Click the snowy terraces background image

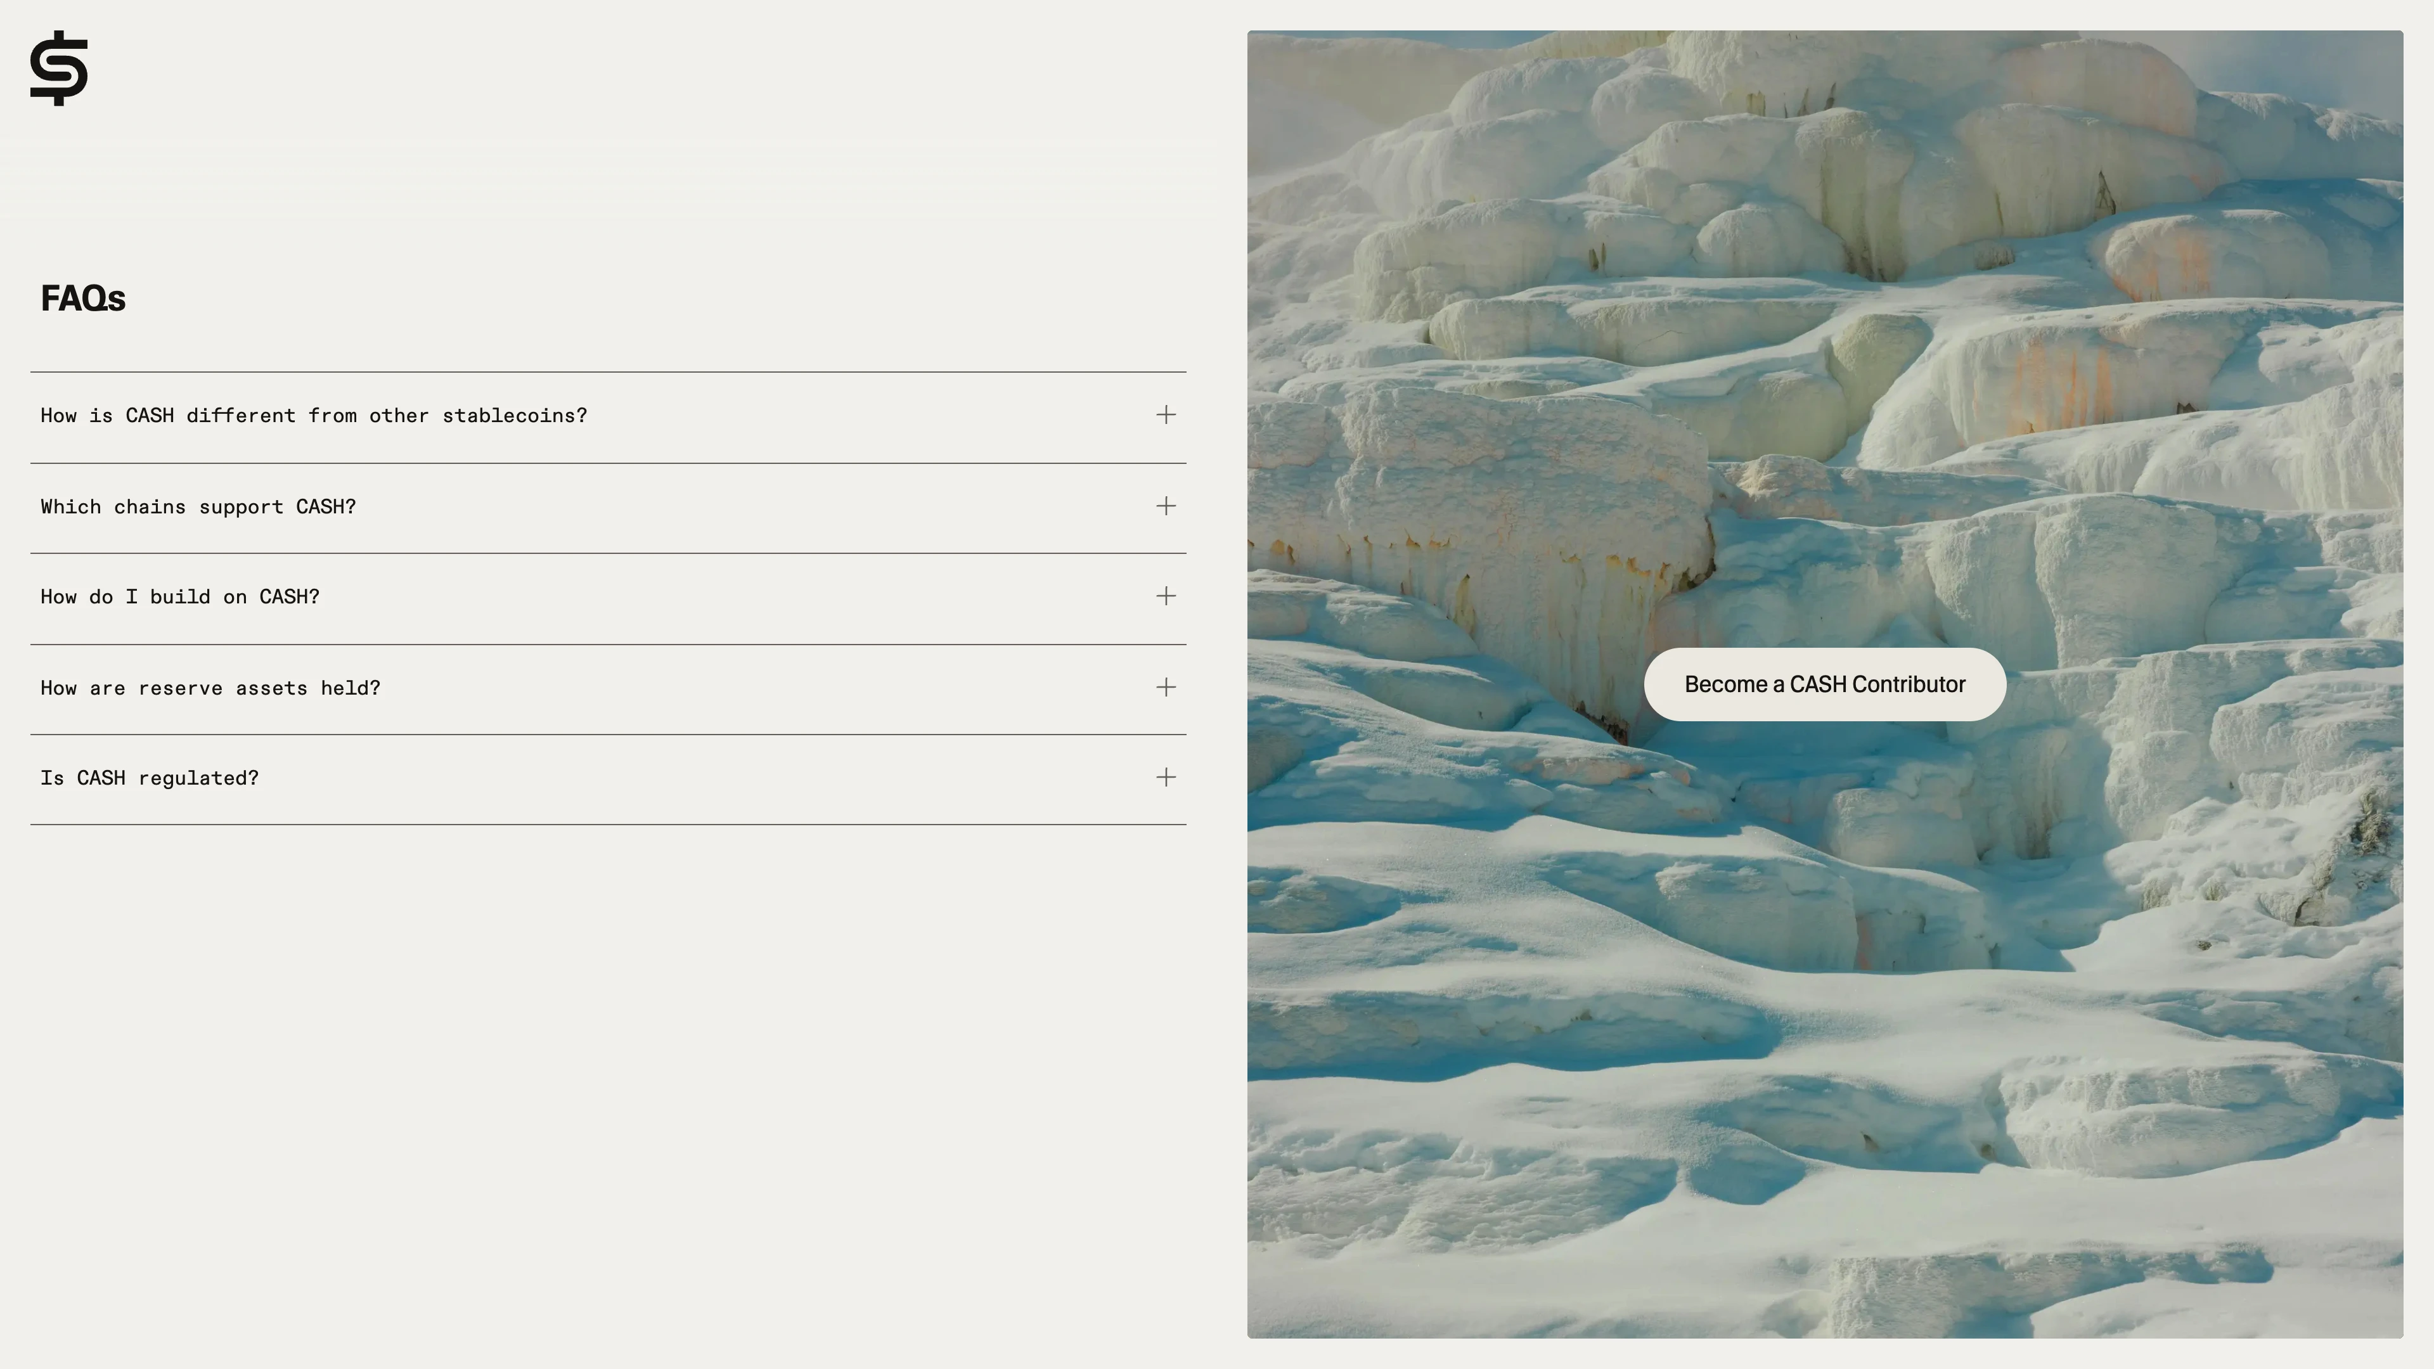[x=1824, y=1039]
